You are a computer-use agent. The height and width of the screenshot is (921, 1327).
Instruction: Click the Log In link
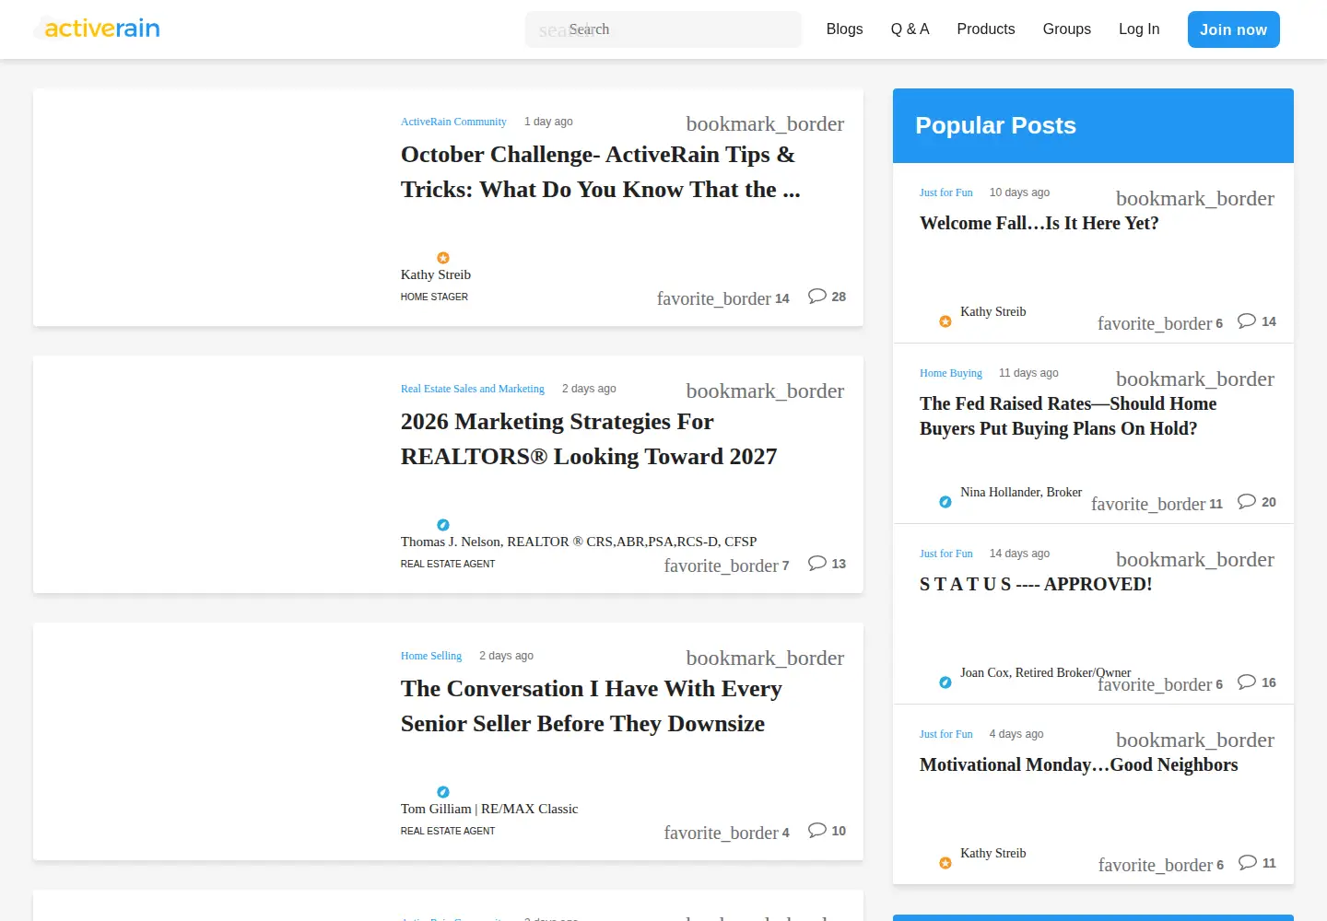(1139, 29)
